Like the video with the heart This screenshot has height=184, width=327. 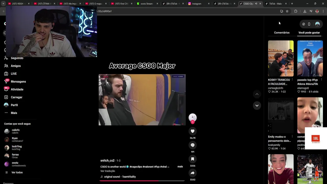point(193,131)
